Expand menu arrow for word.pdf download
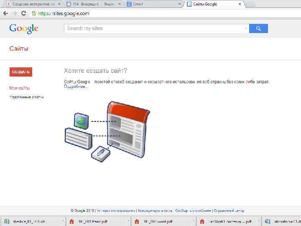 (194, 221)
